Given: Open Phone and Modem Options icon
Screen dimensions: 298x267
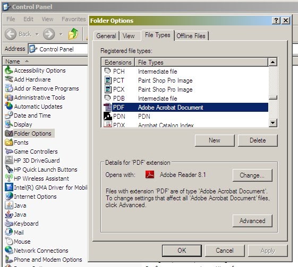Looking at the screenshot, I should (8, 260).
